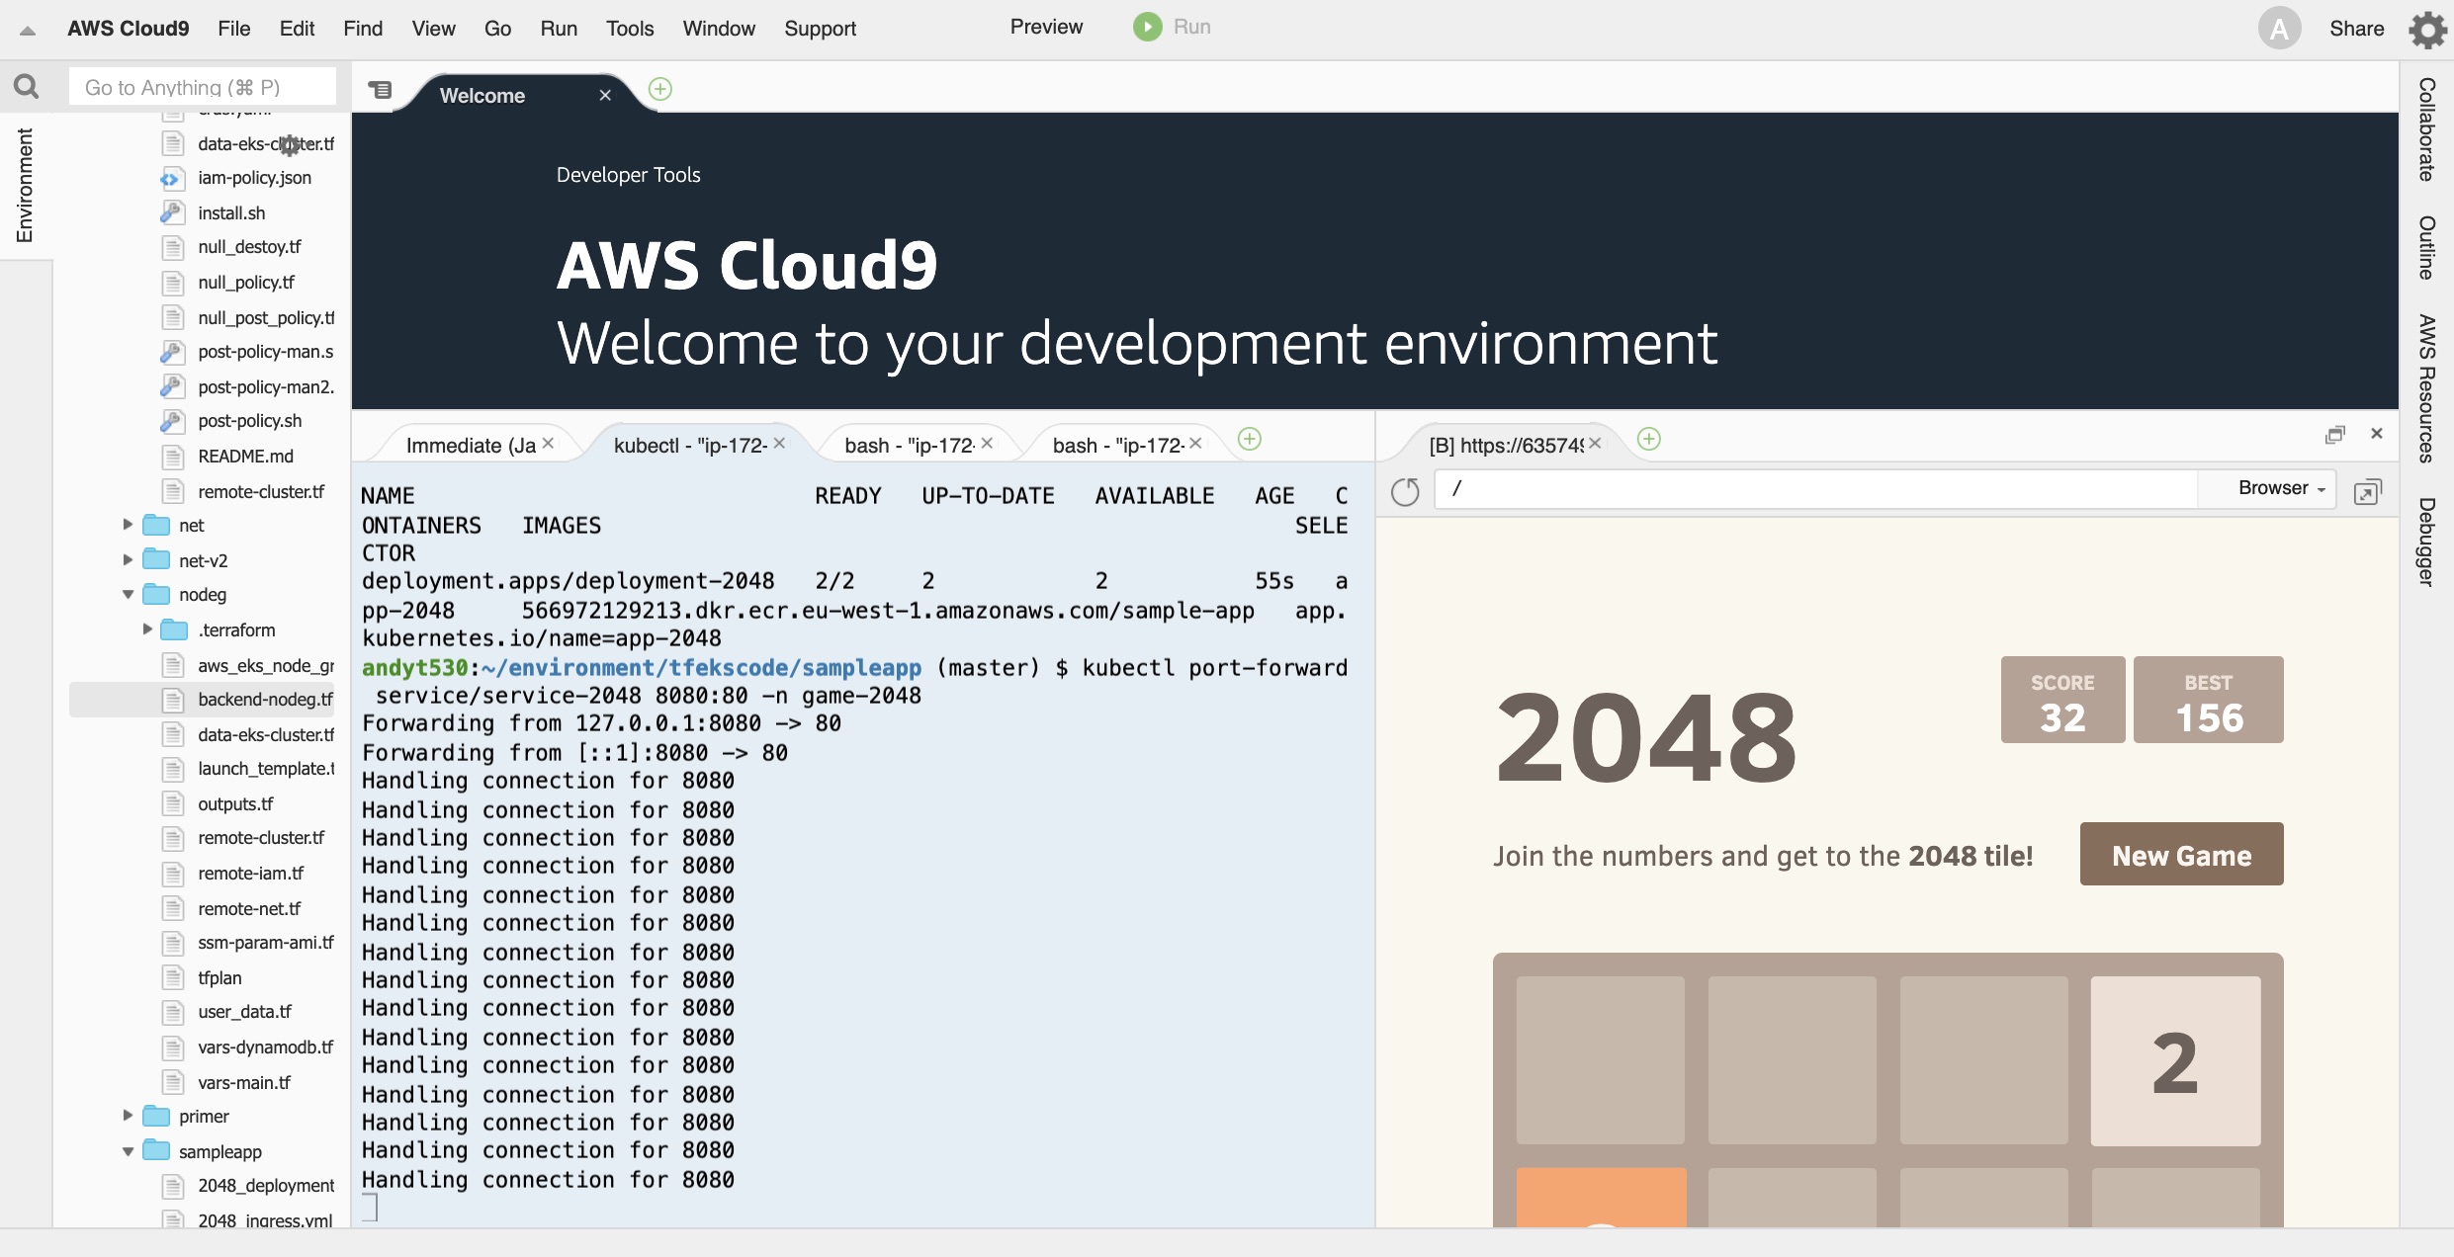Screen dimensions: 2454x1257
Task: Click the Go to Anything search field
Action: click(x=203, y=87)
